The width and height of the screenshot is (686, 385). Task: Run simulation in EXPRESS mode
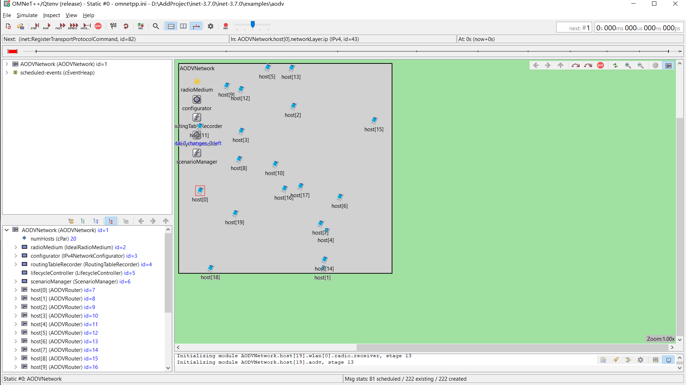[73, 26]
